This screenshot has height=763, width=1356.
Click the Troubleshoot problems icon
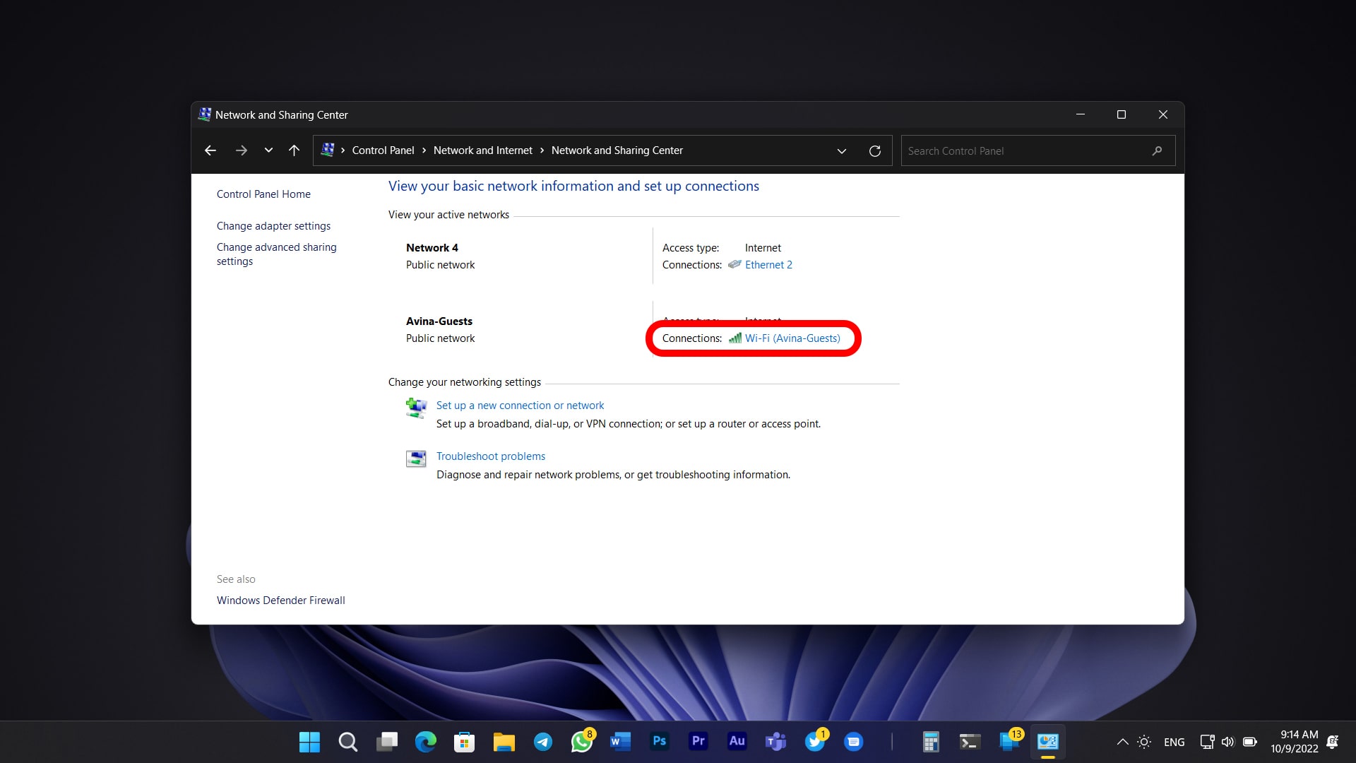tap(416, 459)
